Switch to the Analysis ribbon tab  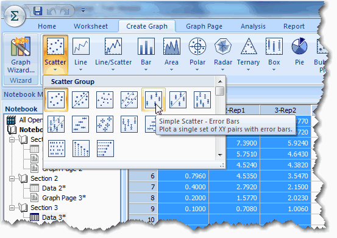[253, 26]
